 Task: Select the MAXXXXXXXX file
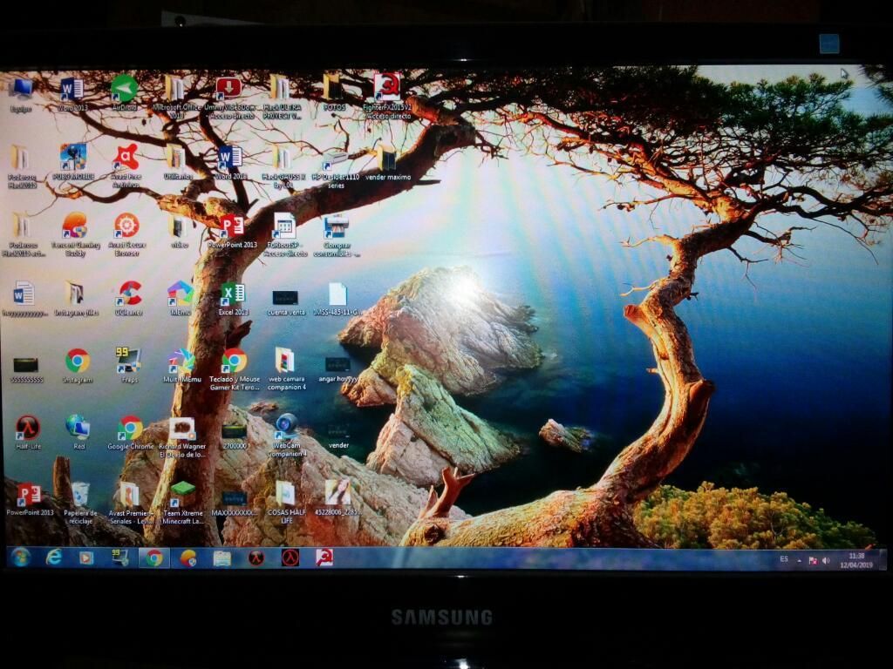point(234,503)
